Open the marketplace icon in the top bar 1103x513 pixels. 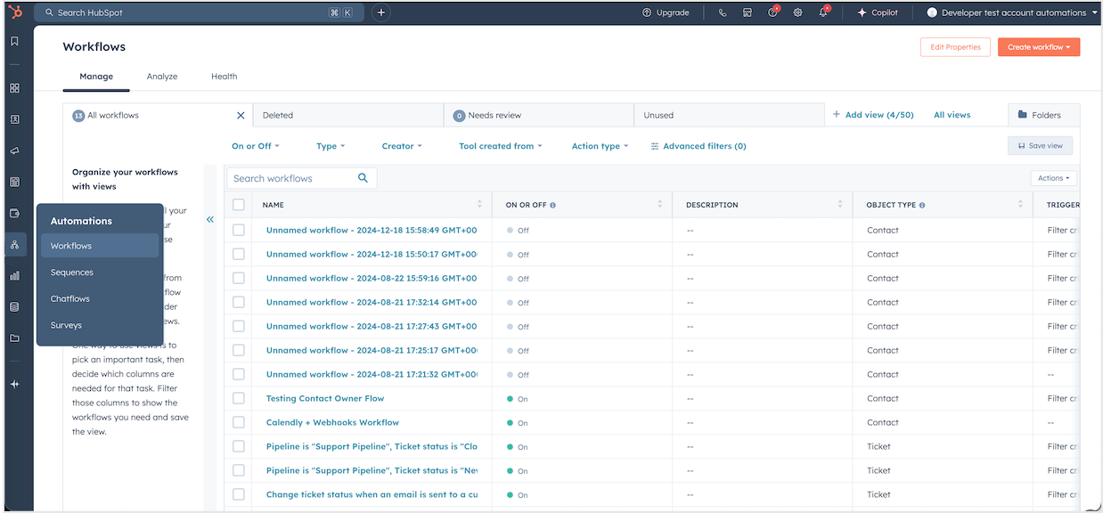(x=748, y=12)
